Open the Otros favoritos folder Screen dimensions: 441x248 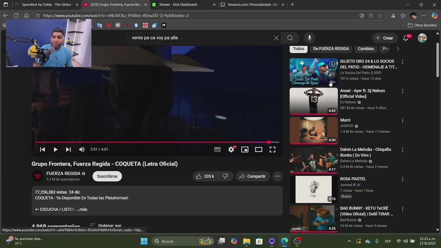(422, 25)
